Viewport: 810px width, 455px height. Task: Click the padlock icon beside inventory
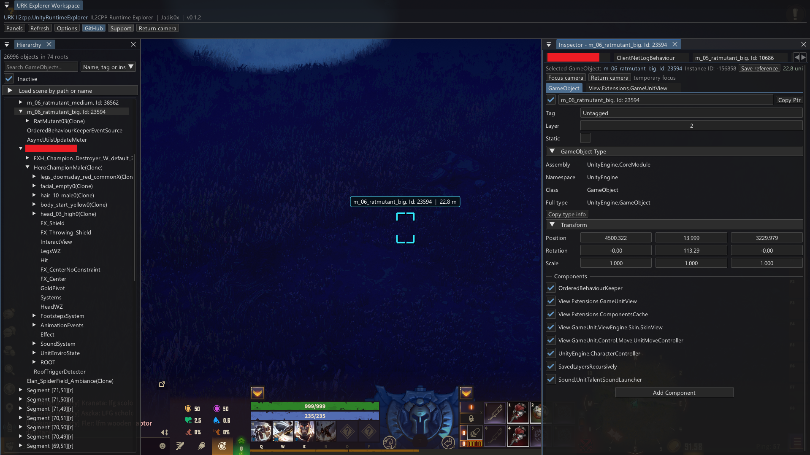tap(471, 418)
